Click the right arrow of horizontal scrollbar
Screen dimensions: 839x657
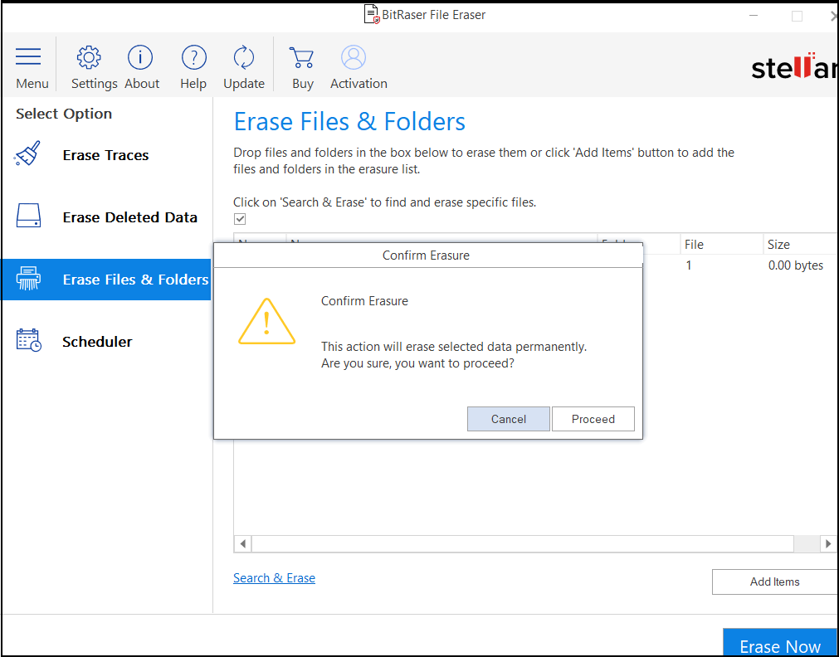828,544
